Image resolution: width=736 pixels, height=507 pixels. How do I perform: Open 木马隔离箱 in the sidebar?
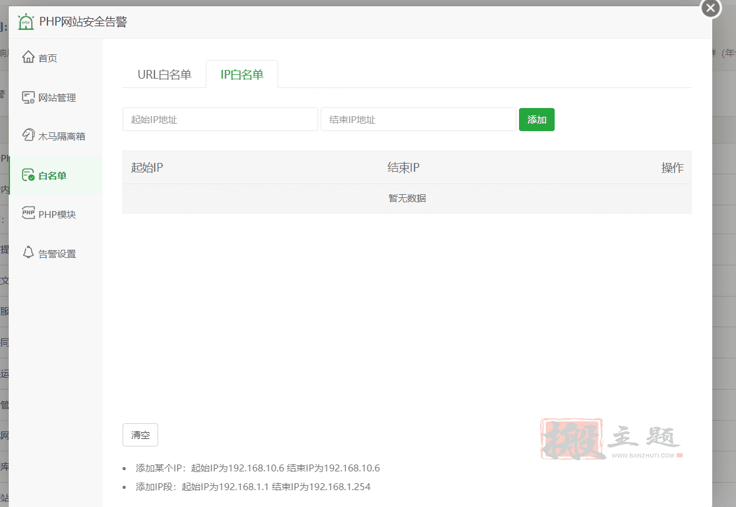[x=56, y=136]
